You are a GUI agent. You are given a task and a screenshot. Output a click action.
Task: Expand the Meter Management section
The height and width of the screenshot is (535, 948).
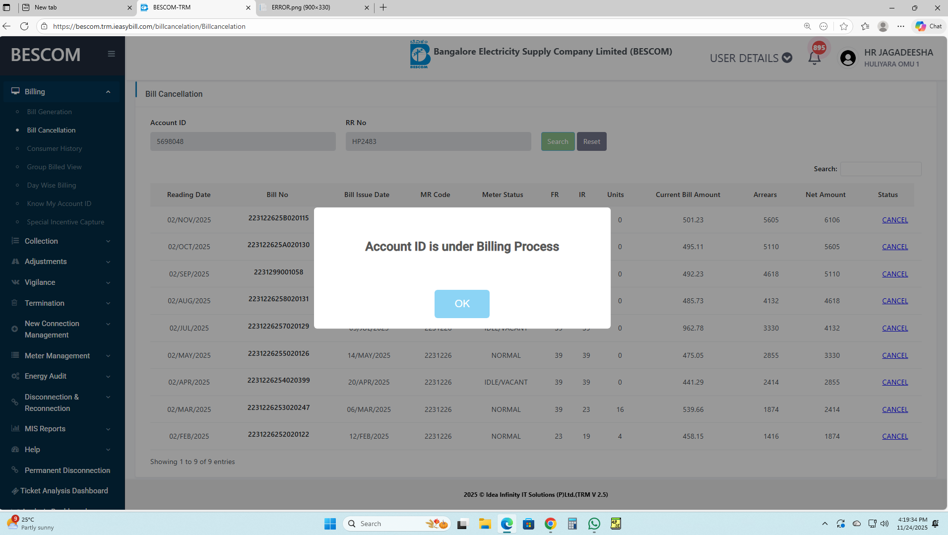(x=62, y=355)
